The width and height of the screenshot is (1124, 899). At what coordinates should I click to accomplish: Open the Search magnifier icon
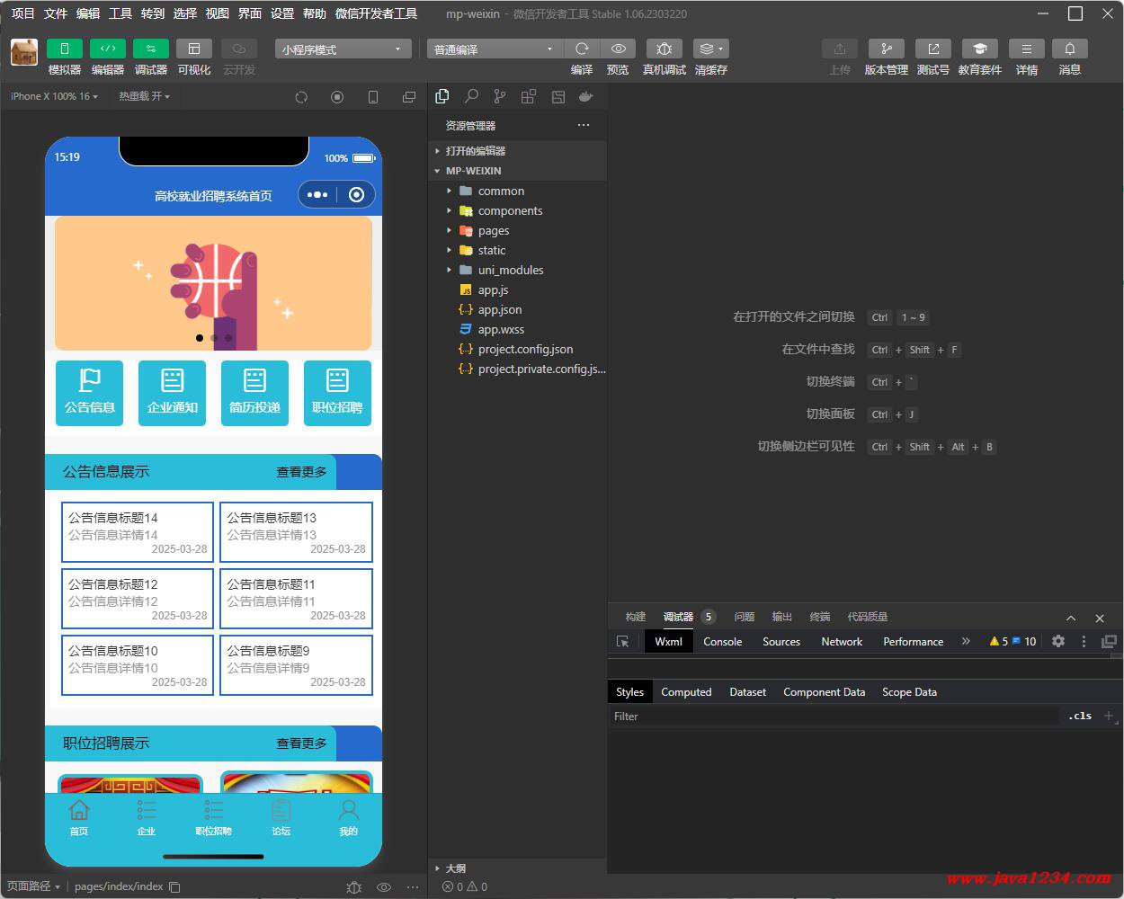(471, 96)
